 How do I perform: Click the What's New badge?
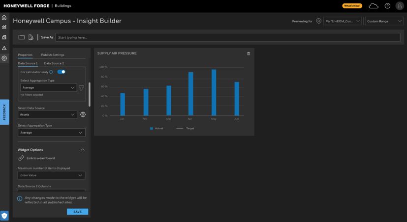click(x=352, y=6)
